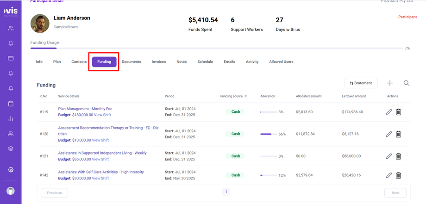Sort by the Funding source column arrows
The image size is (426, 204).
click(246, 96)
